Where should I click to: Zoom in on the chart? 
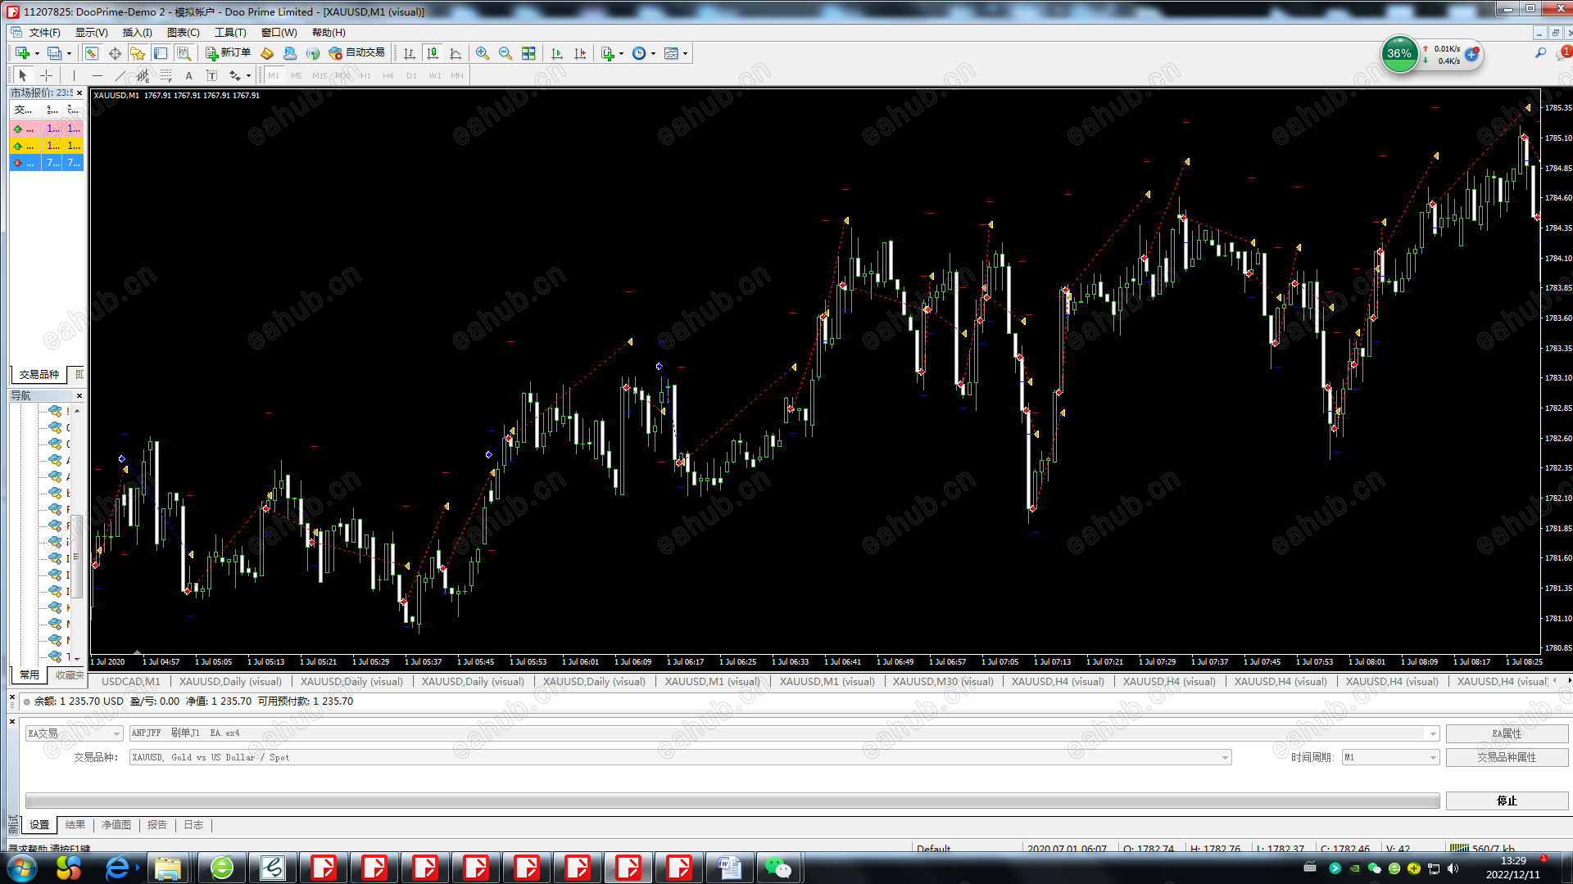pos(483,53)
